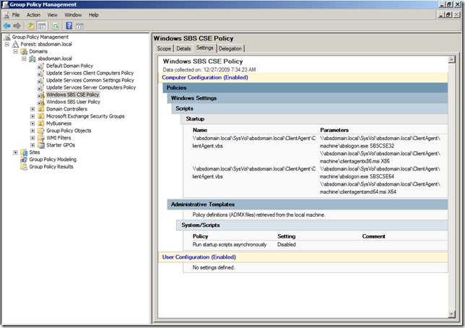
Task: Click the Group Policy Objects folder icon
Action: [x=41, y=131]
